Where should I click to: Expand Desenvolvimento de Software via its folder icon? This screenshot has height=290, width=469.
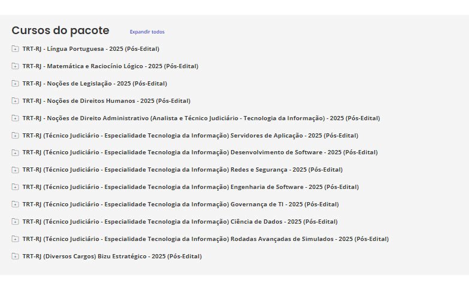point(15,152)
